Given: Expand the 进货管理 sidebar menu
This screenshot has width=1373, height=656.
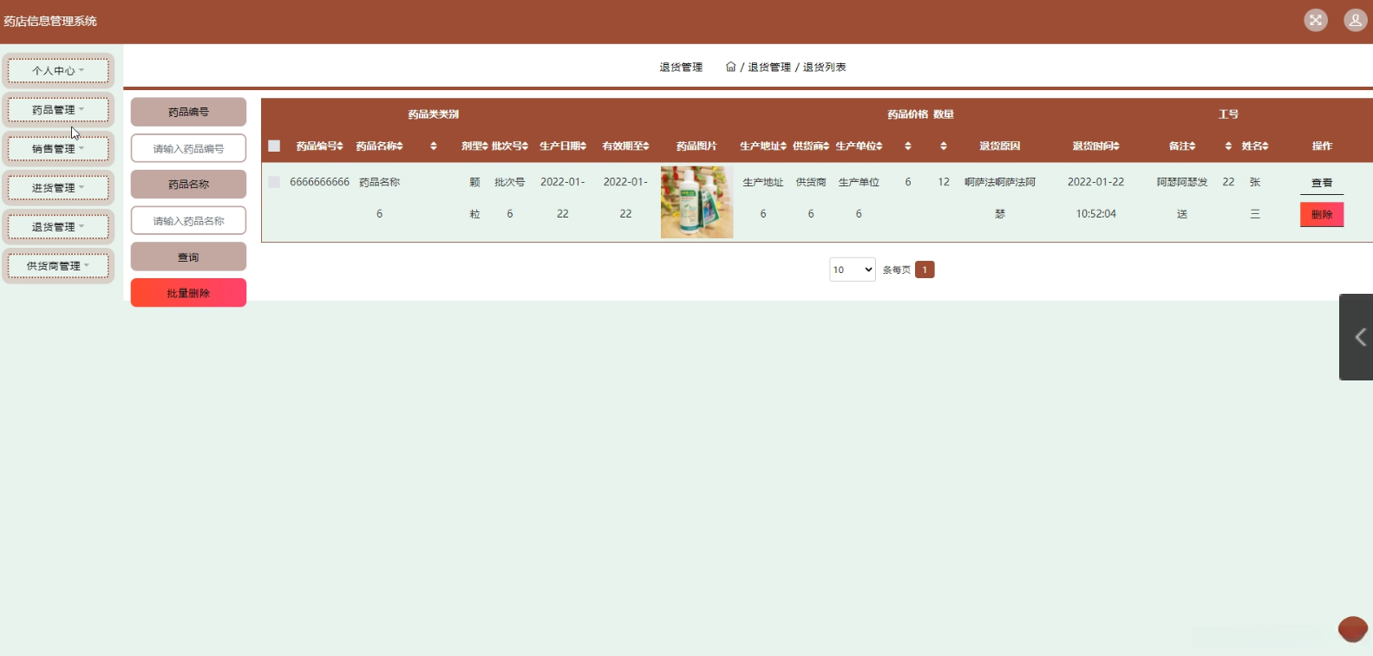Looking at the screenshot, I should [x=58, y=188].
